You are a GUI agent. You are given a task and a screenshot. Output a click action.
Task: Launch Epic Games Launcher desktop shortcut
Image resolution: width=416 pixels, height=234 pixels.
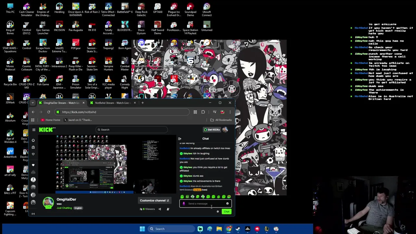pos(43,28)
